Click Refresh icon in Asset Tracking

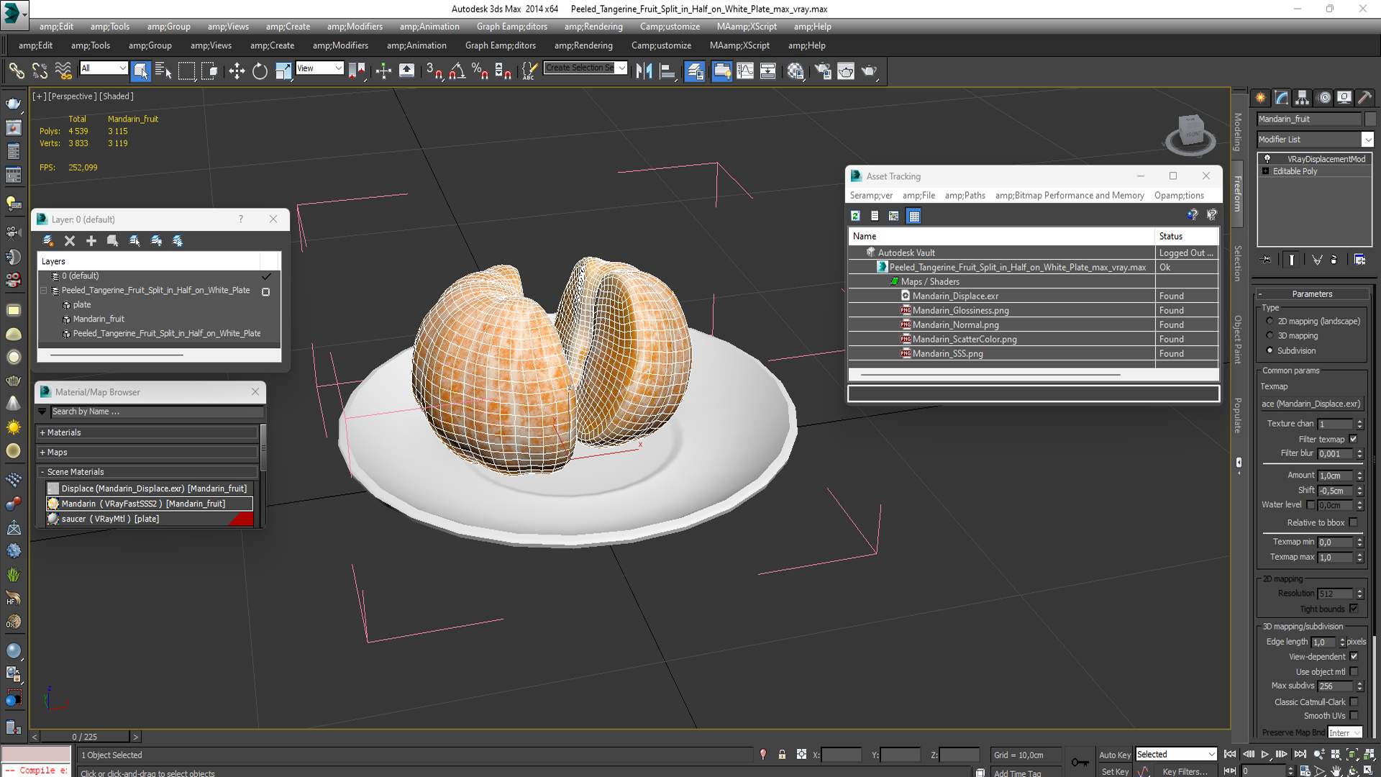855,216
